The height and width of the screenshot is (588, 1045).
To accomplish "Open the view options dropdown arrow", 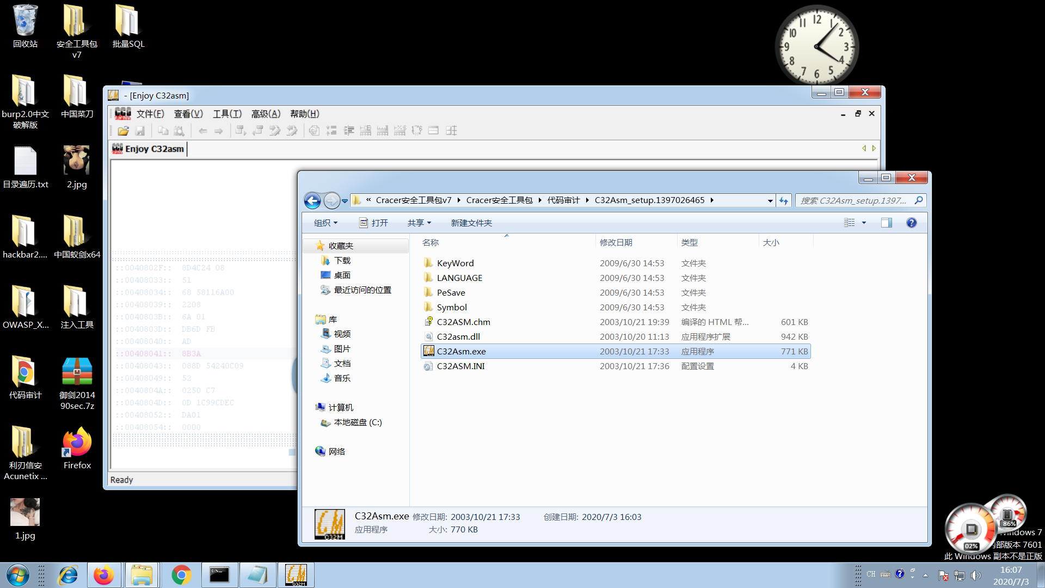I will pos(864,223).
